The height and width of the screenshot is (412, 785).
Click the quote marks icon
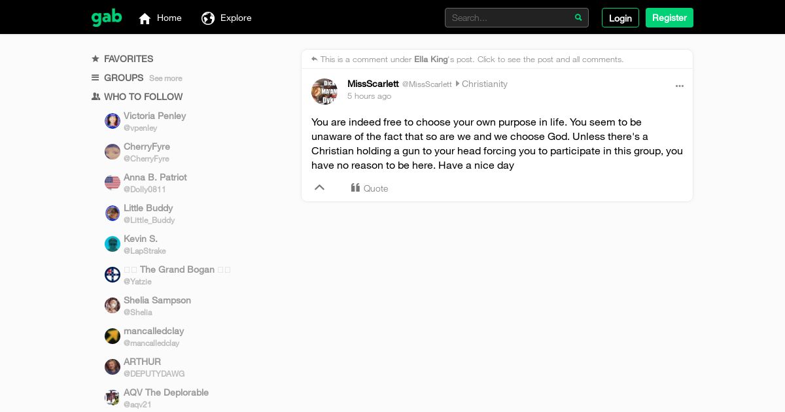(355, 188)
